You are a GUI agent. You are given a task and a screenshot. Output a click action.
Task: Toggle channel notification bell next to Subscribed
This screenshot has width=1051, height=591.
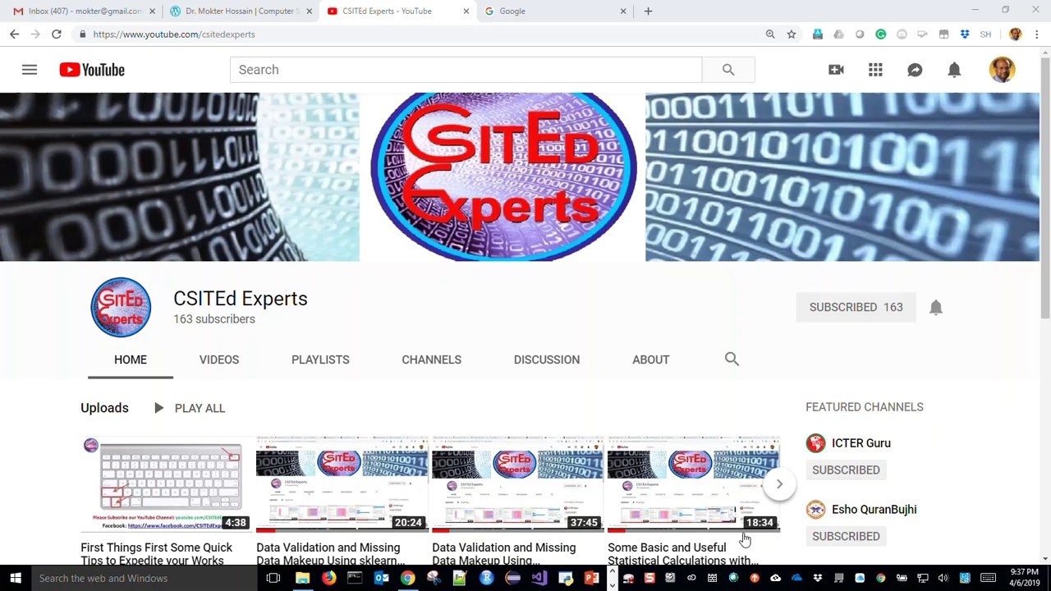tap(935, 307)
